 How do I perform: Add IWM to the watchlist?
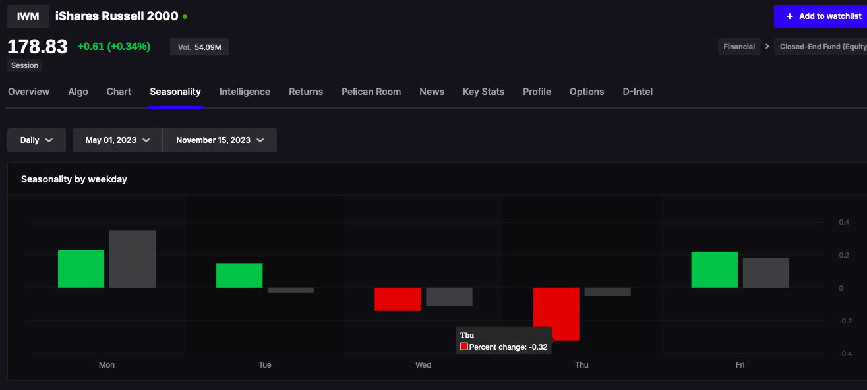tap(820, 16)
